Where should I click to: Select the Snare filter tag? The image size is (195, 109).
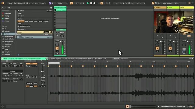[x=31, y=21]
